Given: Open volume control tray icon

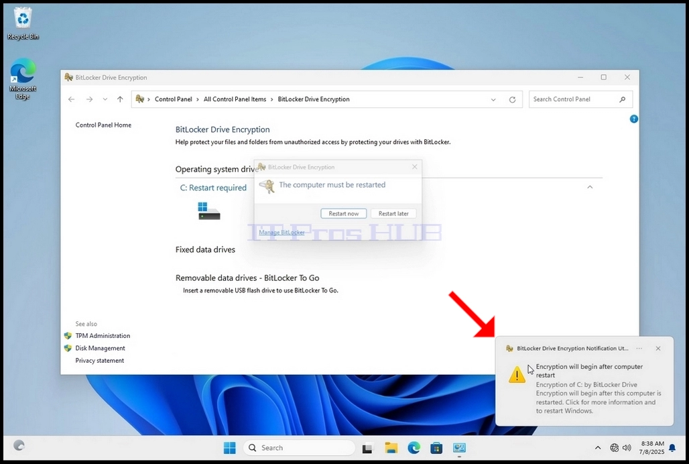Looking at the screenshot, I should 627,448.
